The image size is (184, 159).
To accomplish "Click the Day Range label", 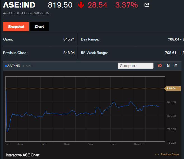I will click(x=90, y=39).
